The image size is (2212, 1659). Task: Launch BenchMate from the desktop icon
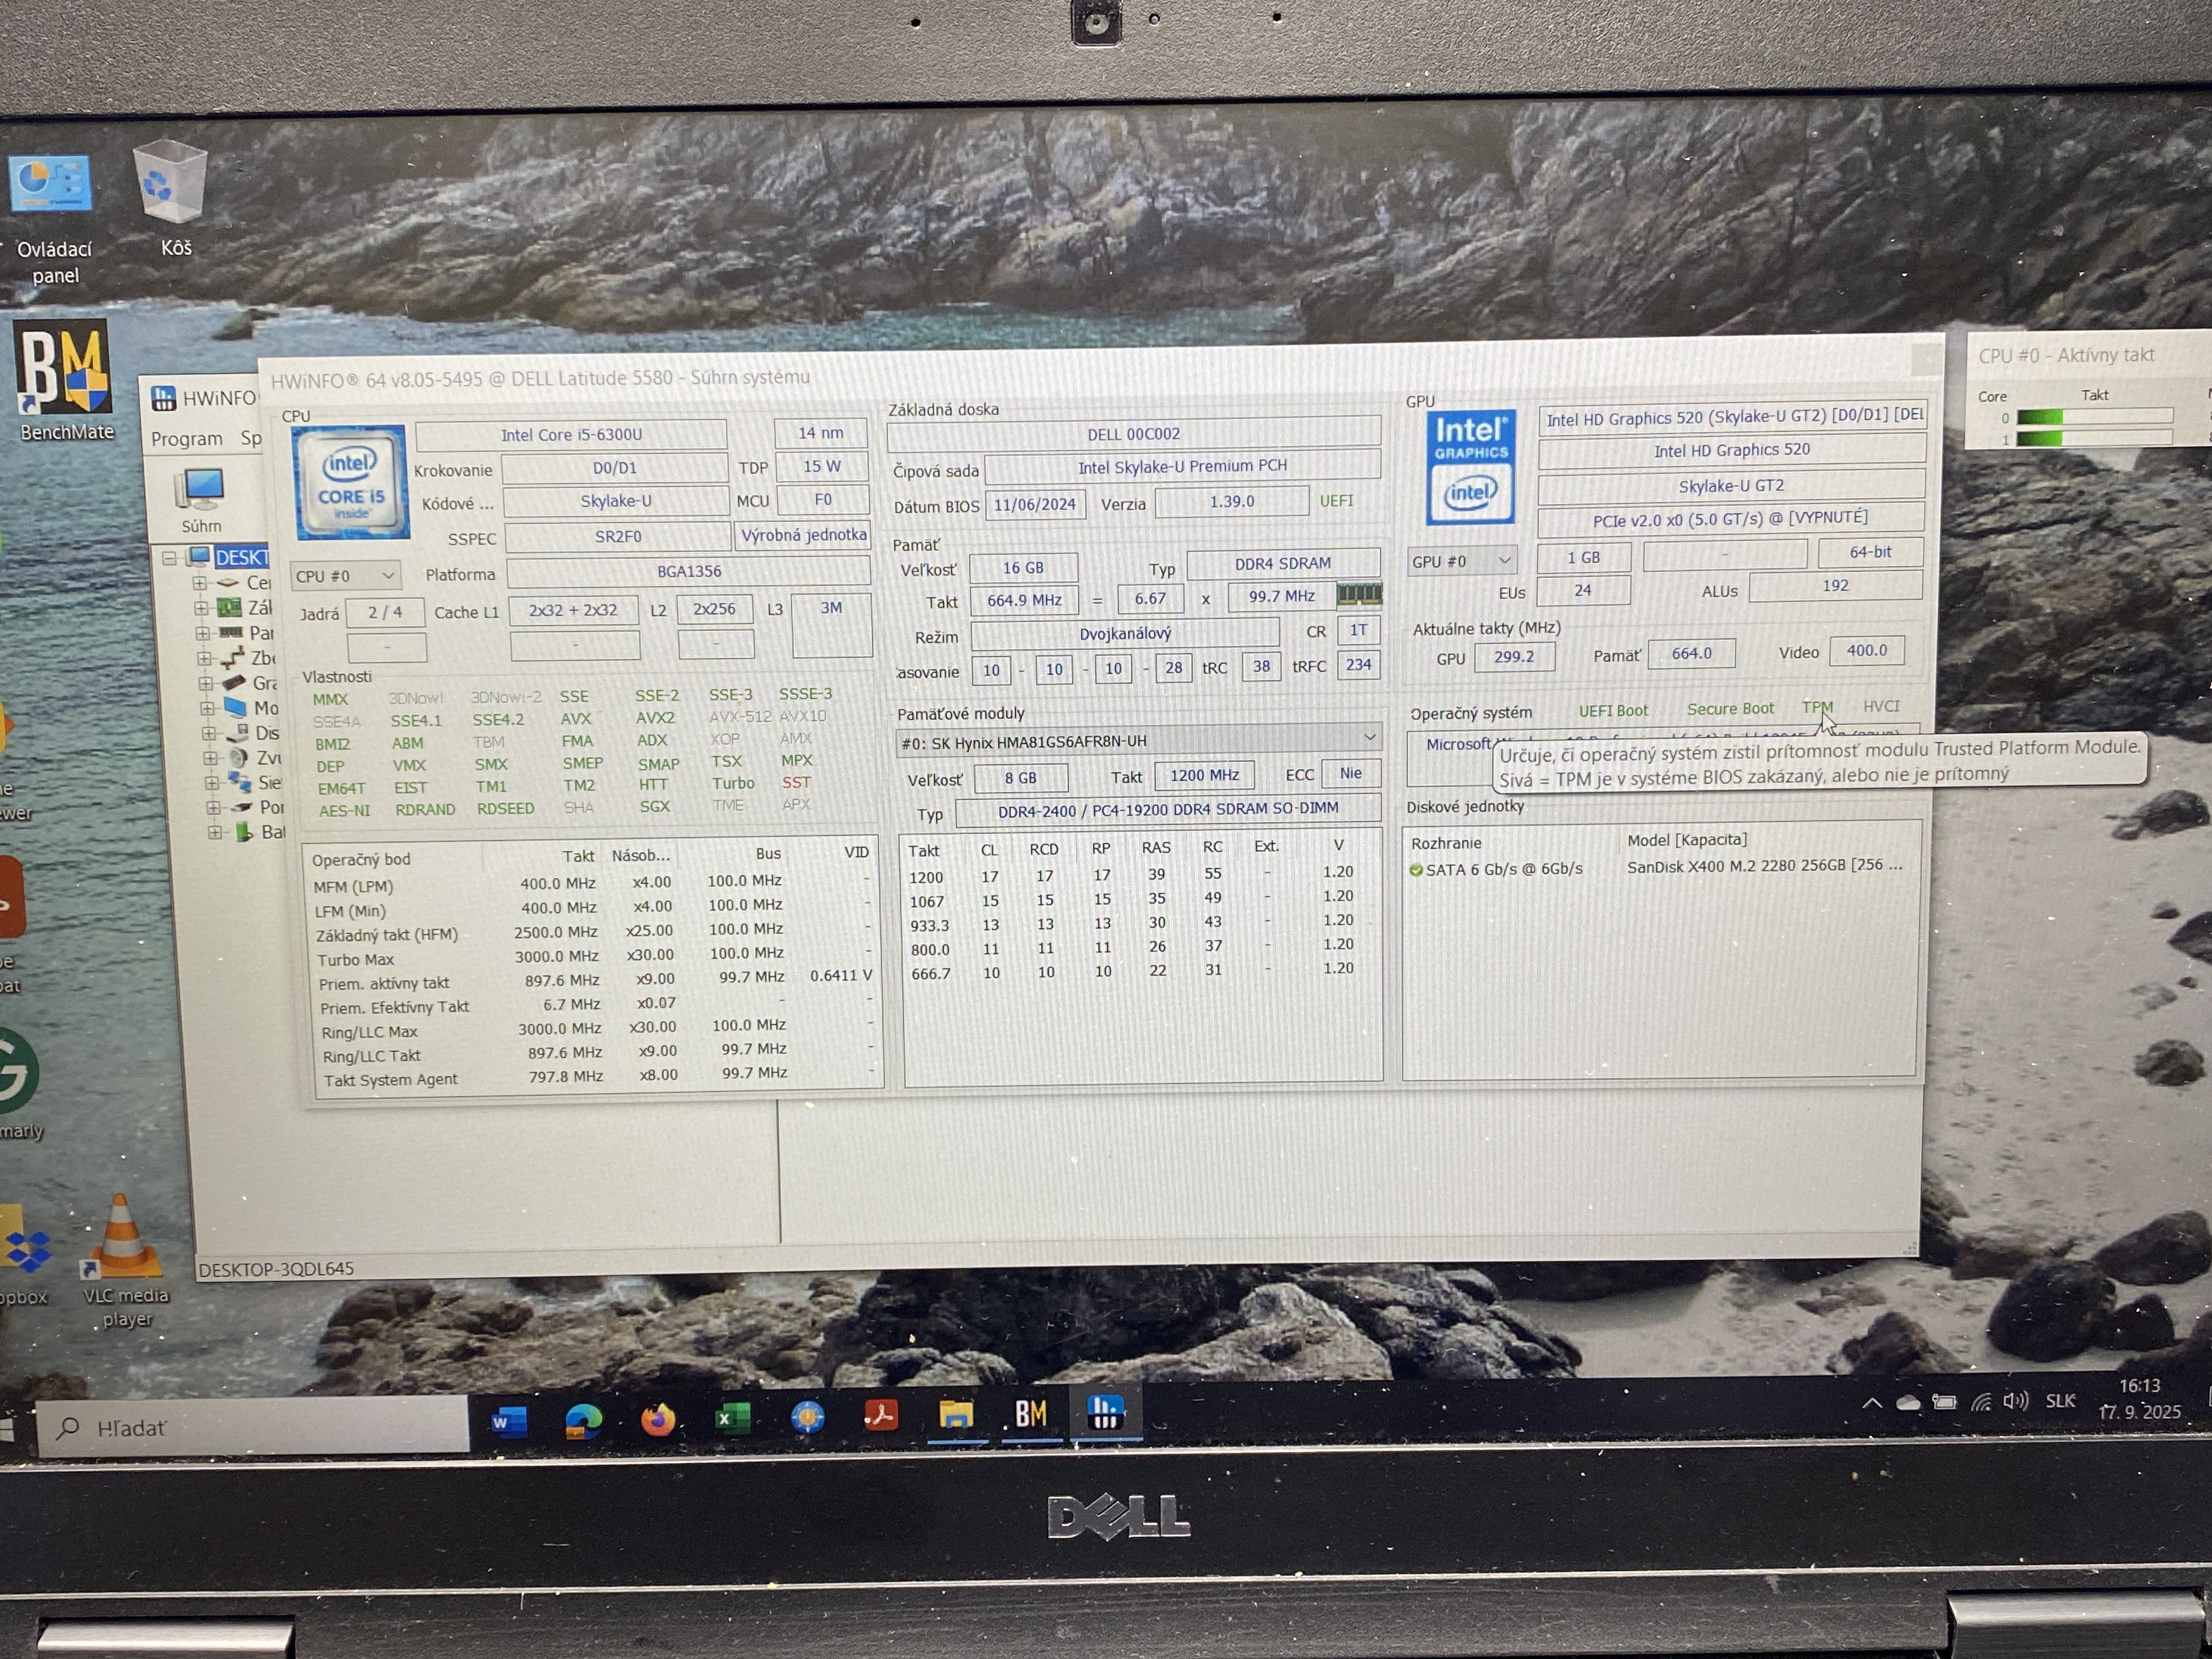(x=65, y=381)
